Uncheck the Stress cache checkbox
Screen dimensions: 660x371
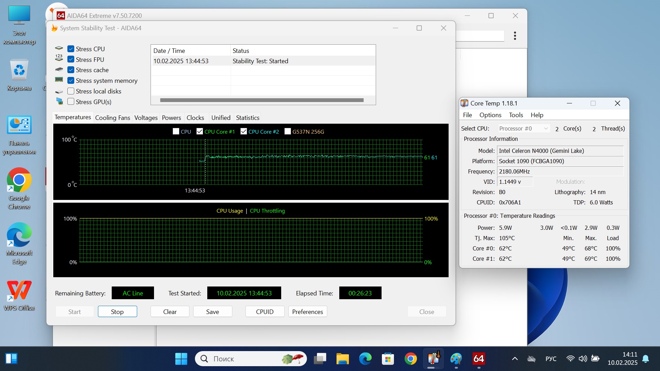(x=71, y=70)
